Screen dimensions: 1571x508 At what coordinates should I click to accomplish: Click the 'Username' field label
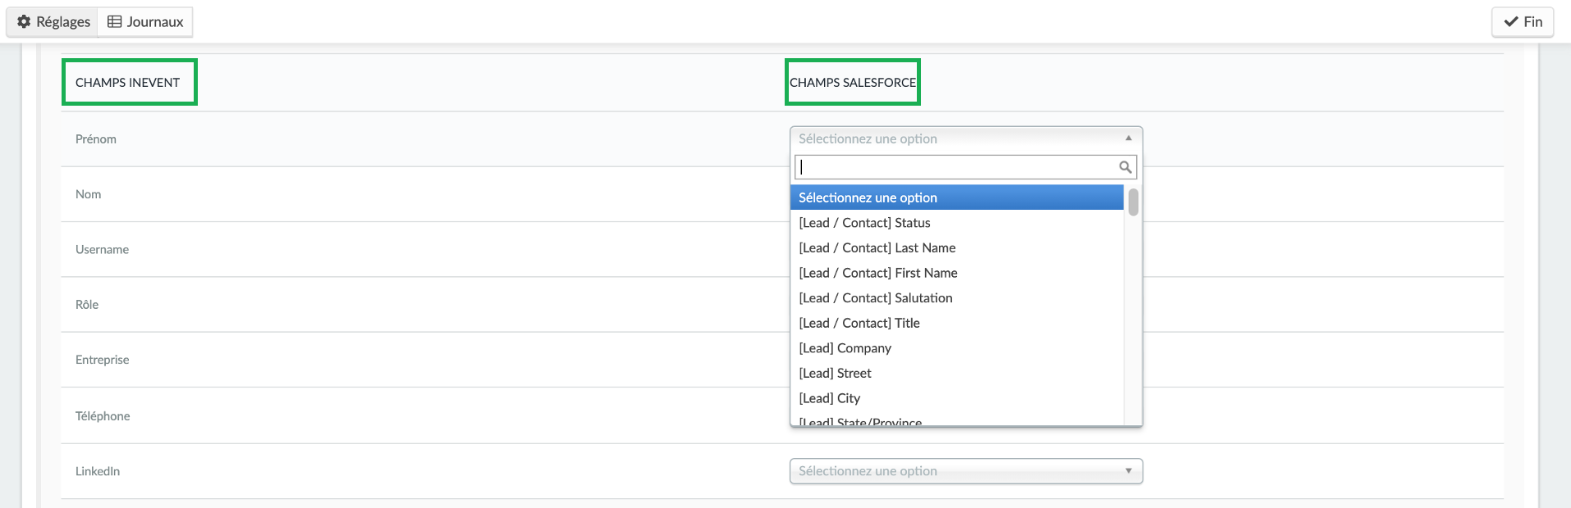click(x=102, y=249)
